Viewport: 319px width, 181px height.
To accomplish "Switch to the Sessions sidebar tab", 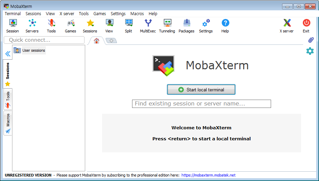I will (x=8, y=74).
